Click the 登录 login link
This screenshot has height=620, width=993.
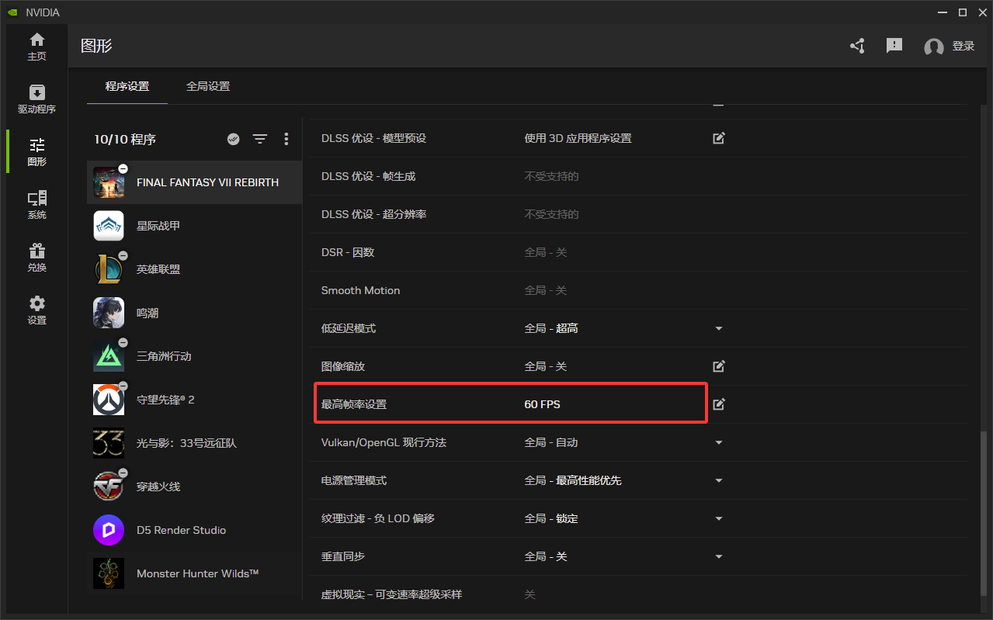click(x=963, y=47)
